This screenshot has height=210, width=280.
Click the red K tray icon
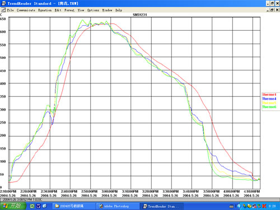pyautogui.click(x=264, y=206)
